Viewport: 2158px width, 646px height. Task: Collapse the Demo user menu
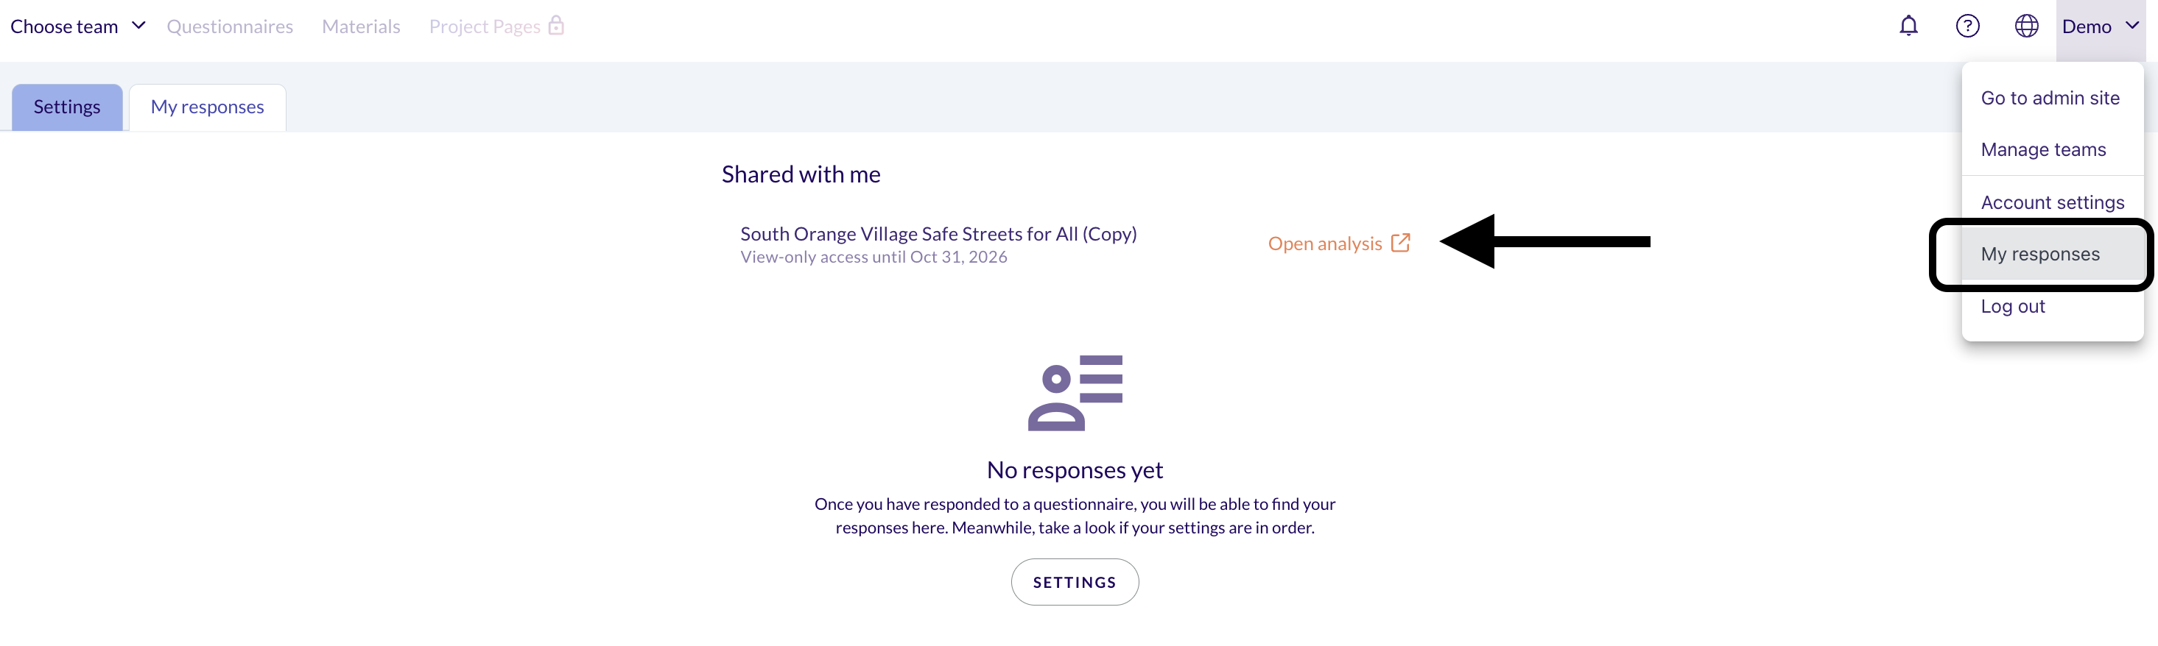click(x=2101, y=26)
